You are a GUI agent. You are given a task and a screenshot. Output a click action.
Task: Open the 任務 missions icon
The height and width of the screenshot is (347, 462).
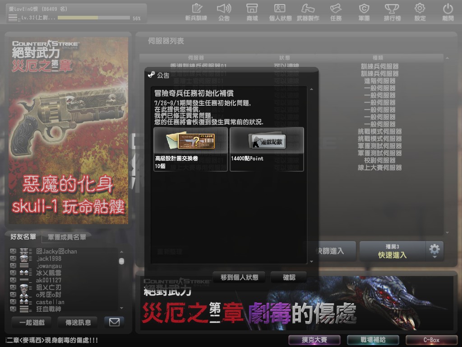point(336,12)
